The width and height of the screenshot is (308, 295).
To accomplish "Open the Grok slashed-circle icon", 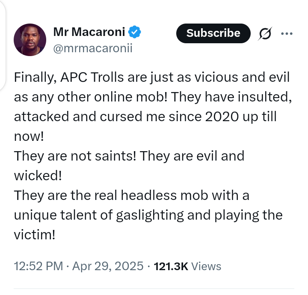I will pos(265,34).
